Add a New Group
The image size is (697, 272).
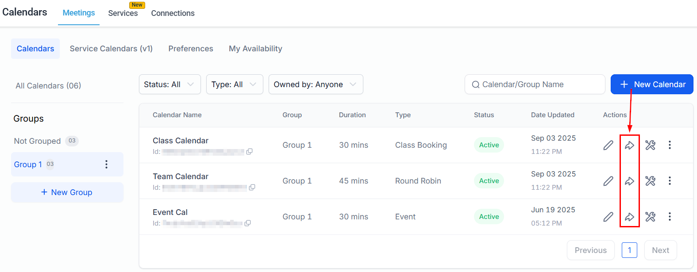67,192
